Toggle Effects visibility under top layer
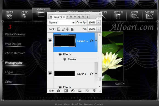Viewport: 159px width, 106px height. 60,54
